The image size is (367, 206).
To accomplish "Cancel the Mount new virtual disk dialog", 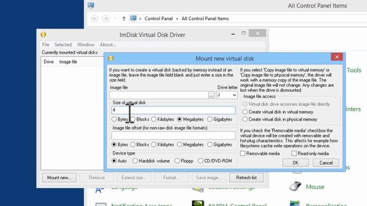I will tap(326, 163).
